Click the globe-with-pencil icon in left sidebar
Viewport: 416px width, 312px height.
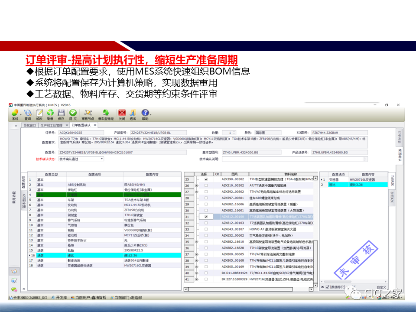tap(14, 280)
